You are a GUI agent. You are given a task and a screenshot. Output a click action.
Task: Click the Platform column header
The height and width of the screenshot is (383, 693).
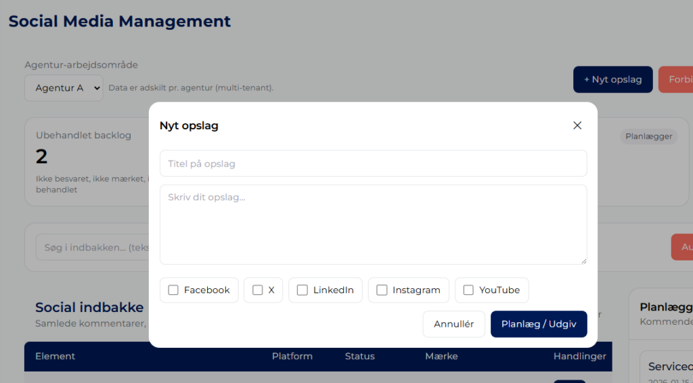point(292,356)
